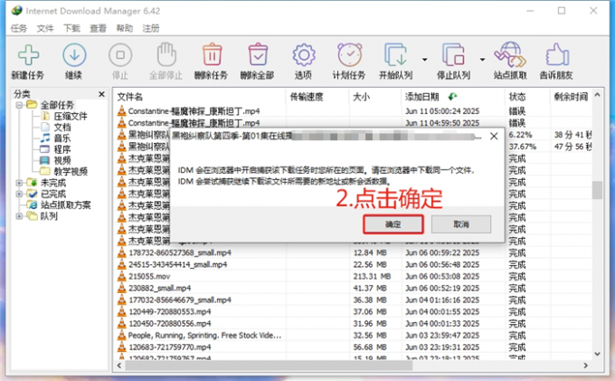Select the 教学视频 folder
Image resolution: width=615 pixels, height=381 pixels.
(71, 171)
